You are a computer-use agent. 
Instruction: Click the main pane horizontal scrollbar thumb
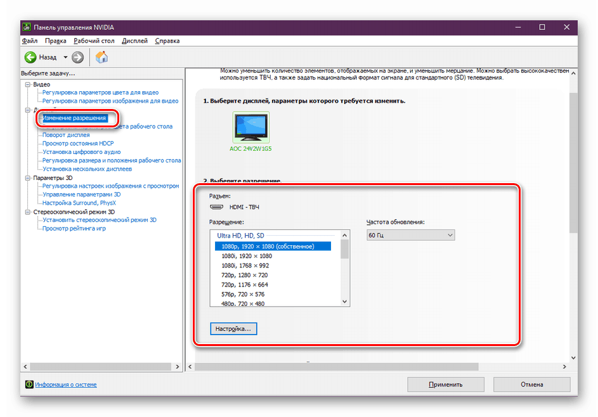[337, 367]
